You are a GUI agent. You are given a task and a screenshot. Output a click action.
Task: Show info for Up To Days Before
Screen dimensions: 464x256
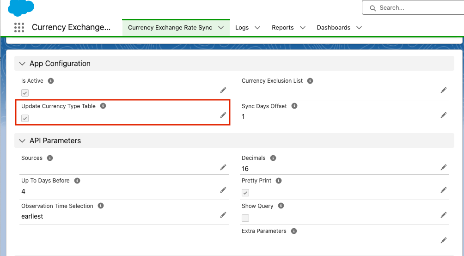[x=77, y=181]
